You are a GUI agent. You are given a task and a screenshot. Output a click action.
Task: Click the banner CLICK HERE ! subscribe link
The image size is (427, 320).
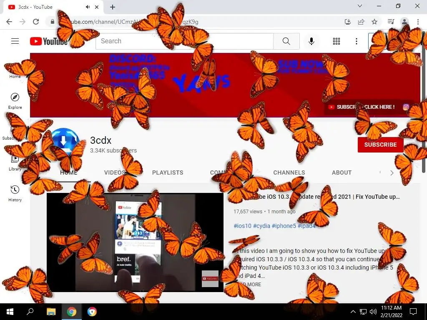point(379,107)
